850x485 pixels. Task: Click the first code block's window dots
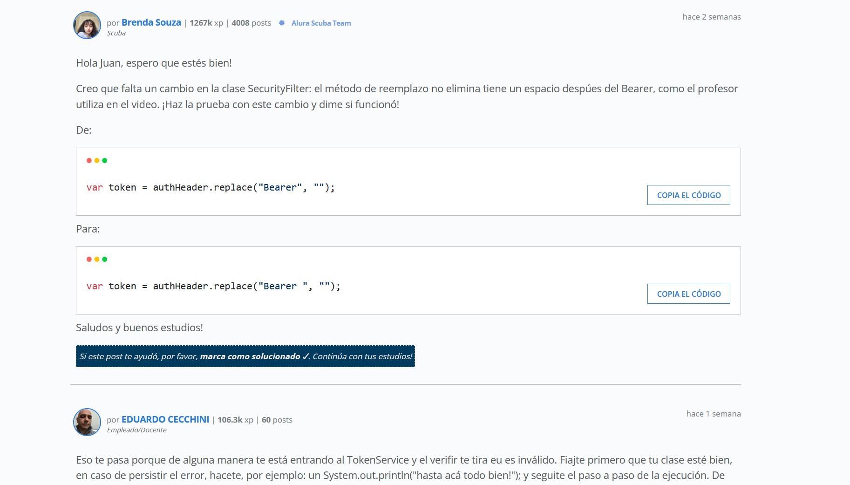pos(97,160)
